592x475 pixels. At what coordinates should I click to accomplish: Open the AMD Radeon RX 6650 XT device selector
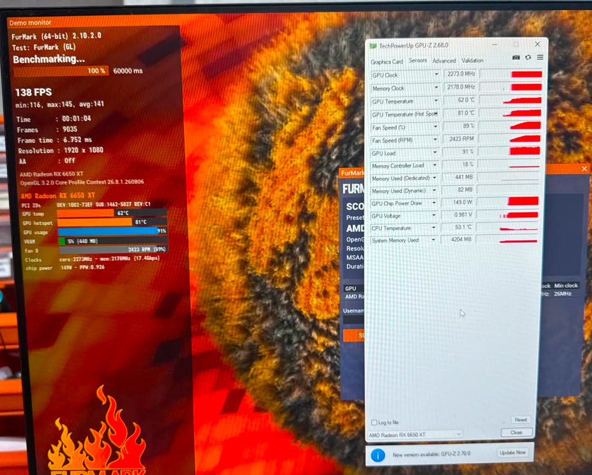coord(414,435)
